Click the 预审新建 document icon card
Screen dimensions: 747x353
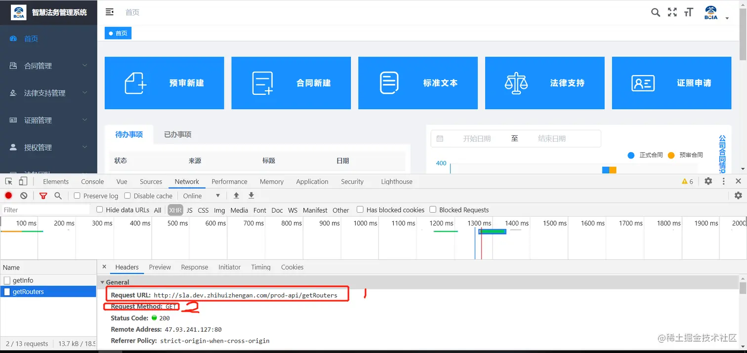pyautogui.click(x=165, y=83)
